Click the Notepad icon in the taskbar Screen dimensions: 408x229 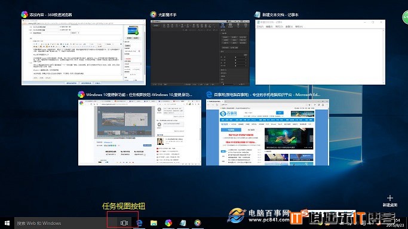(x=183, y=223)
